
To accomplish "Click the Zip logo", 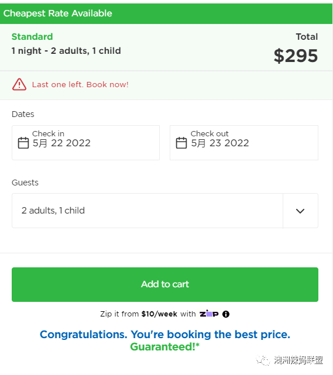I will (x=209, y=314).
